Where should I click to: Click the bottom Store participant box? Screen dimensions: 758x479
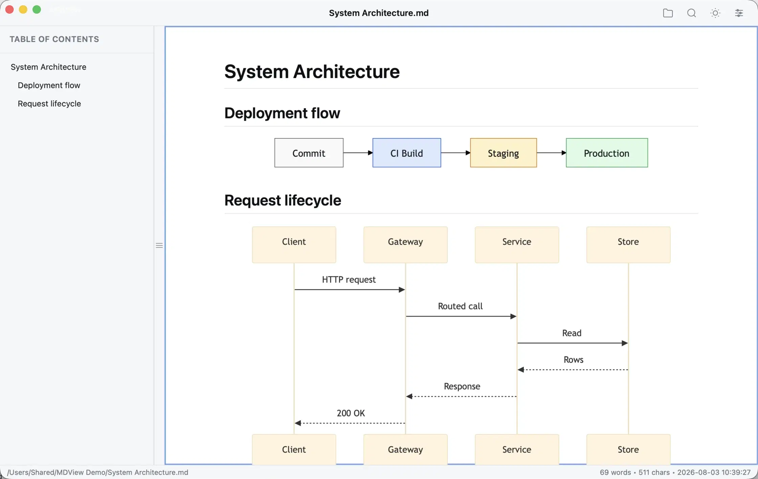coord(628,449)
